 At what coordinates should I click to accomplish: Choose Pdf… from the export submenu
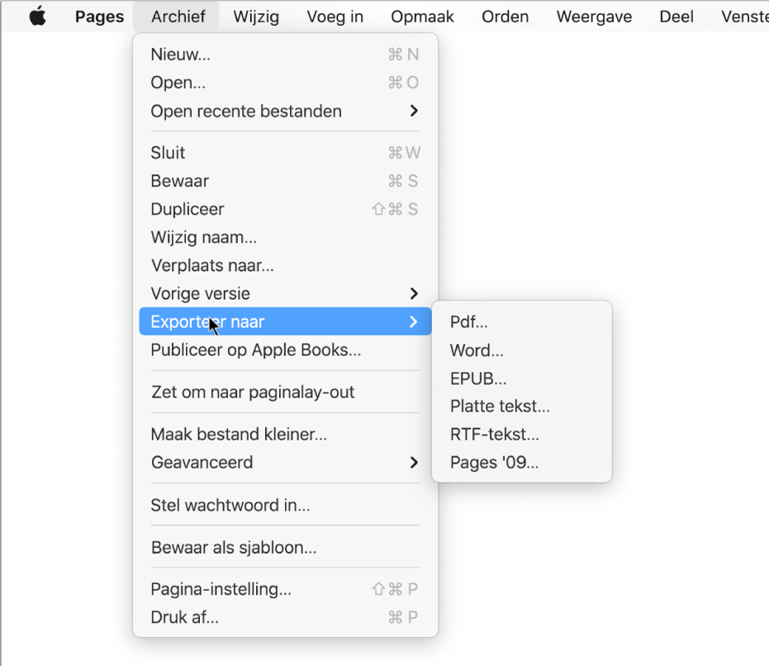pyautogui.click(x=468, y=322)
